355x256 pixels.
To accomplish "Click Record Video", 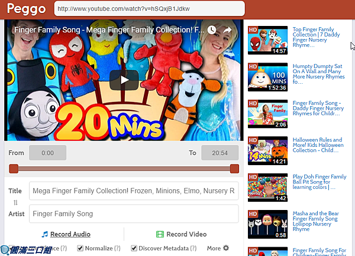I will click(186, 234).
